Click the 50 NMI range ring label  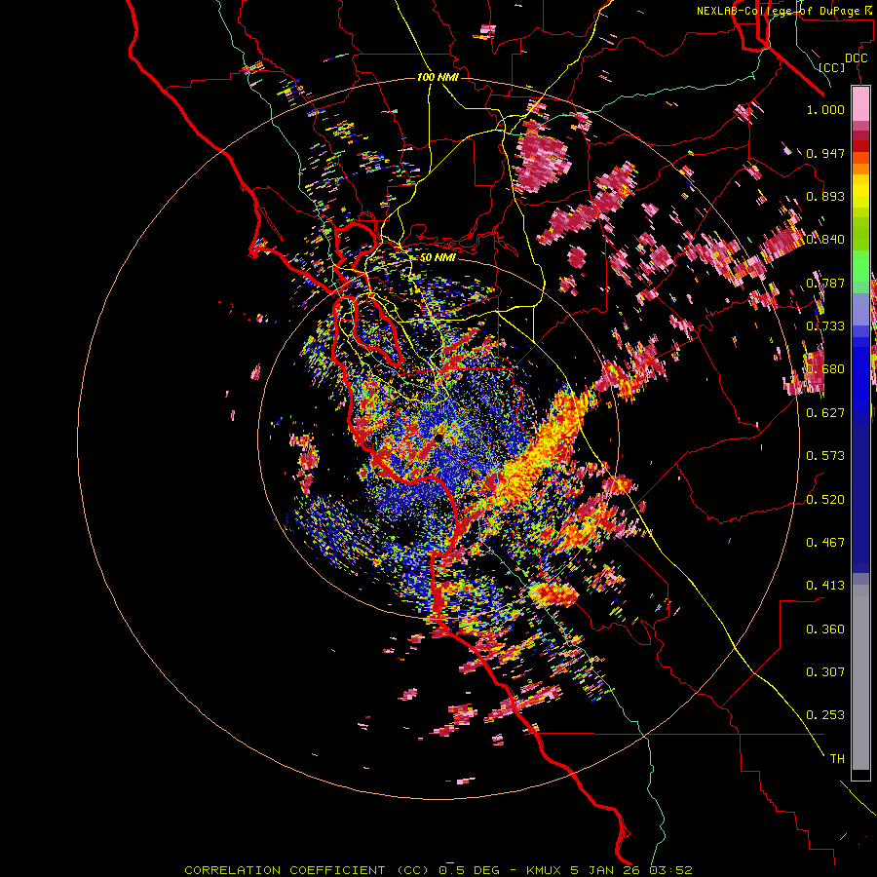click(x=438, y=257)
